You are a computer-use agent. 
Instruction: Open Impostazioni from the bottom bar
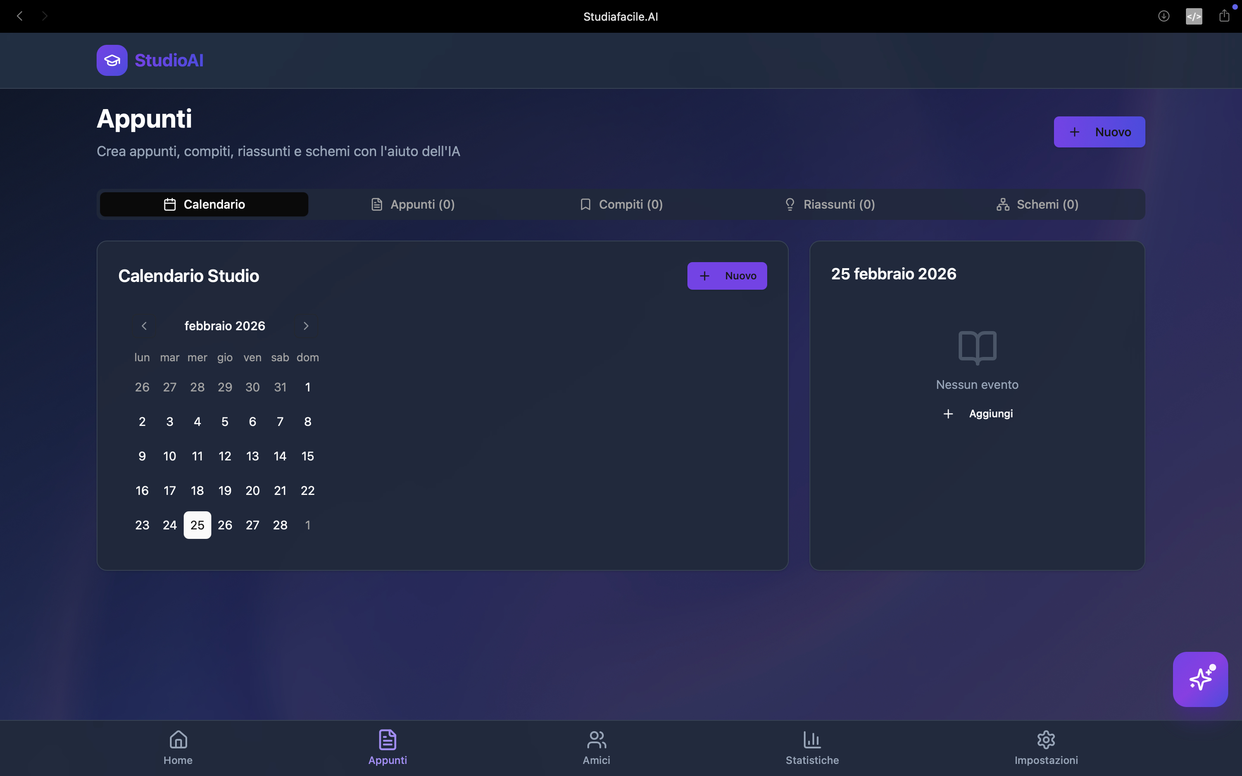tap(1045, 747)
